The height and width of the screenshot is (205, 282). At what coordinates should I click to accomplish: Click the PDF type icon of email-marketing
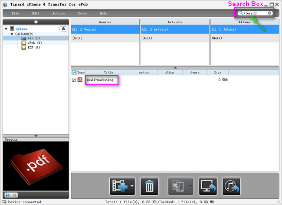point(80,80)
